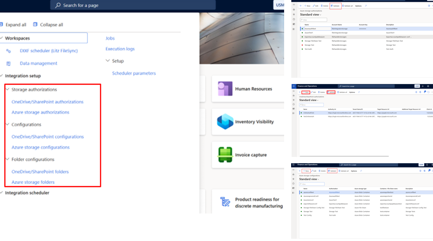
Task: Click settings gear on OneDrive/SharePoint authorizations window
Action: (428, 86)
